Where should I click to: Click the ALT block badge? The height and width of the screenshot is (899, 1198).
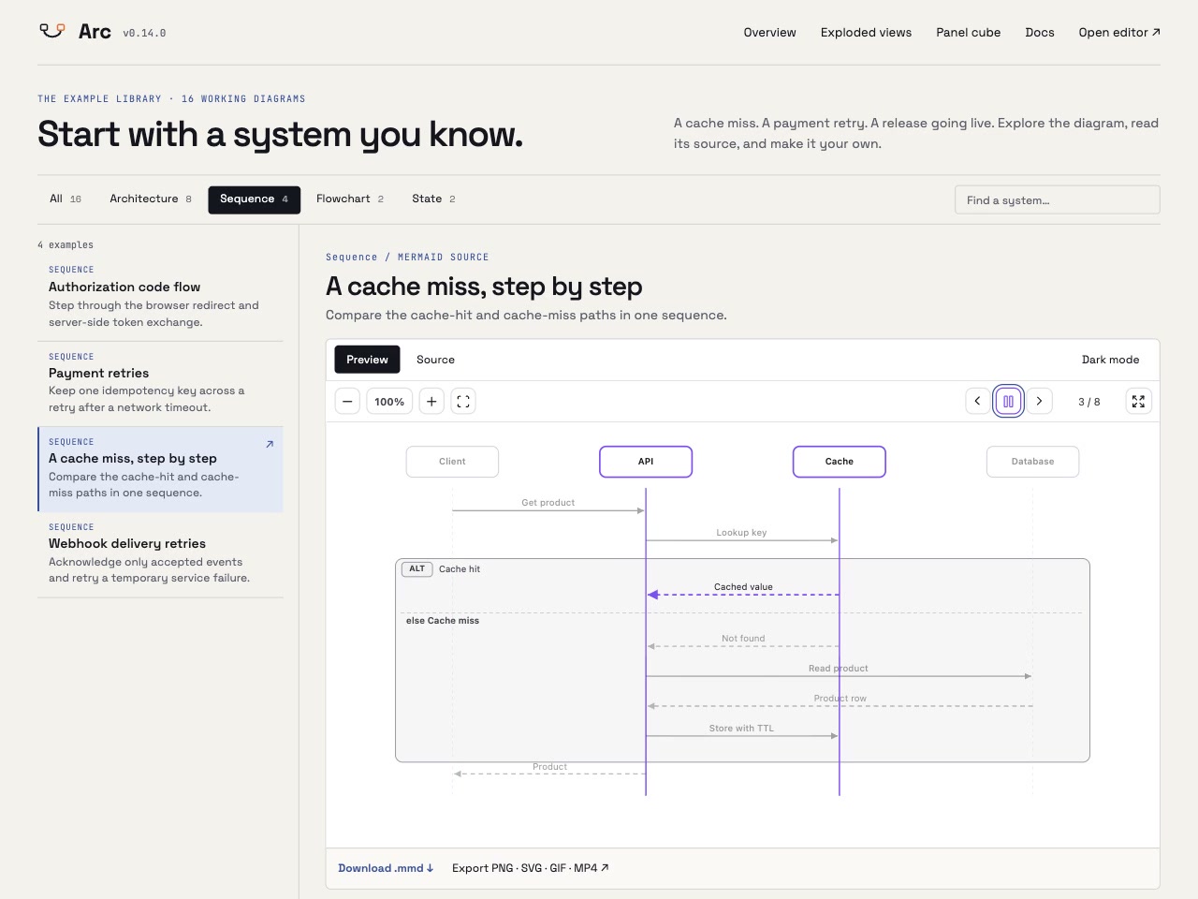pyautogui.click(x=417, y=569)
